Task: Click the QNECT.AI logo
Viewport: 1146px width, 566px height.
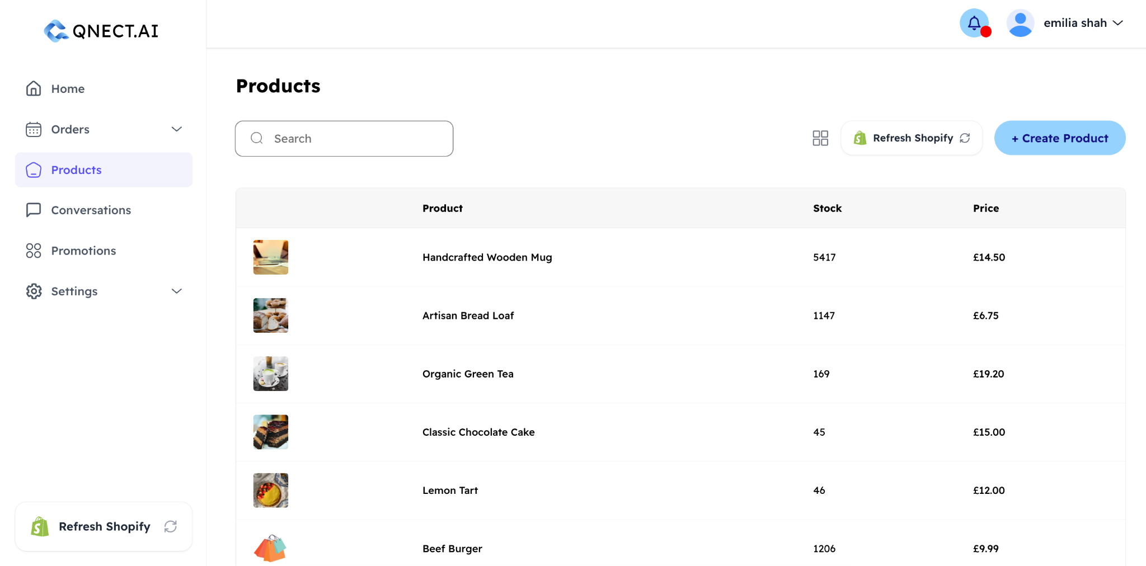Action: point(101,31)
